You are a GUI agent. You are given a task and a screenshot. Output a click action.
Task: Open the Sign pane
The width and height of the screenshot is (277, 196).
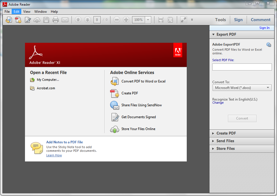(238, 20)
